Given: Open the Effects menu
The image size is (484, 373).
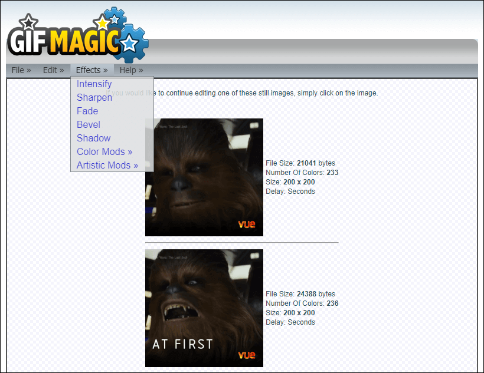Looking at the screenshot, I should pos(92,70).
